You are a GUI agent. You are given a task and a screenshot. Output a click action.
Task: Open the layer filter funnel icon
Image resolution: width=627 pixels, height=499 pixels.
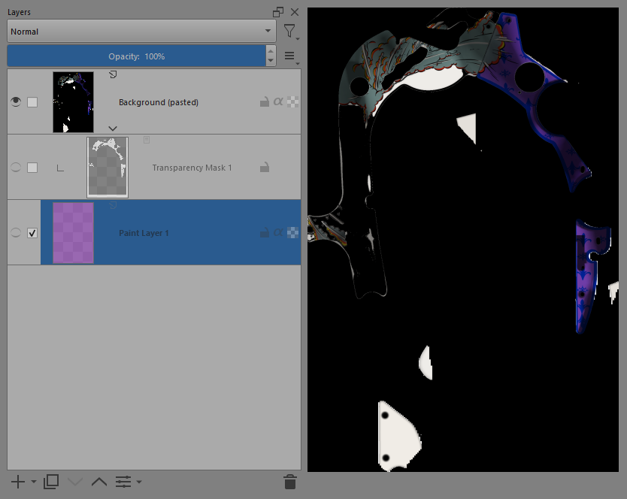click(289, 31)
